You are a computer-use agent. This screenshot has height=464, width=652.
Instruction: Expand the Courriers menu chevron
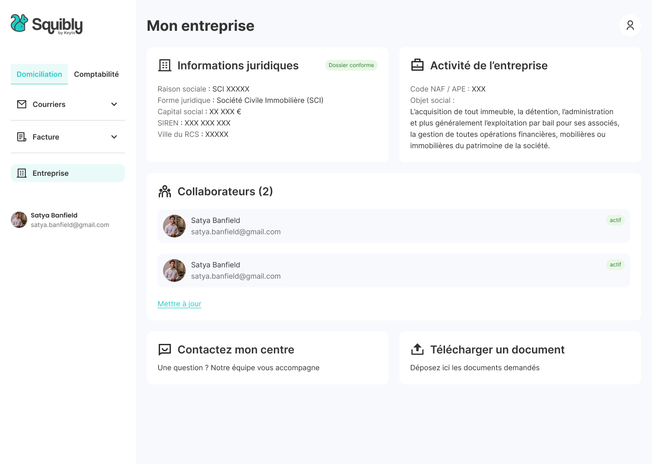[114, 104]
